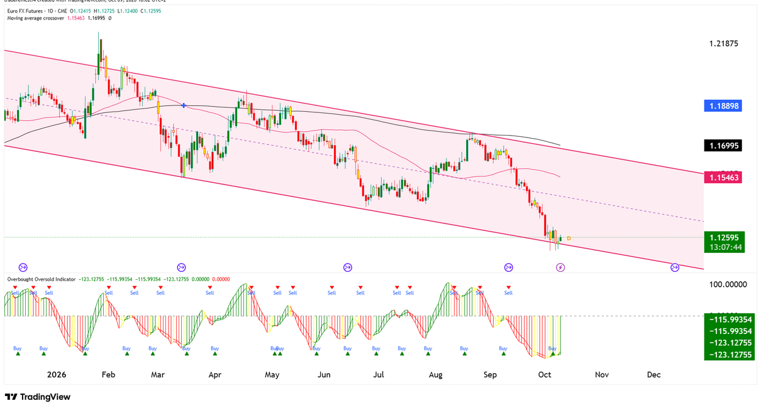The width and height of the screenshot is (761, 403).
Task: Click Feb on the time axis
Action: [x=108, y=375]
